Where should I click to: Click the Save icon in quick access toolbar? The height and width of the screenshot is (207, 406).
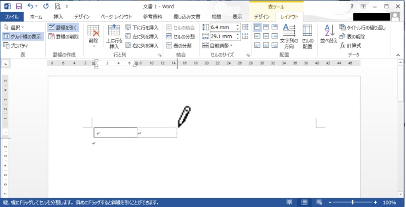pos(19,6)
